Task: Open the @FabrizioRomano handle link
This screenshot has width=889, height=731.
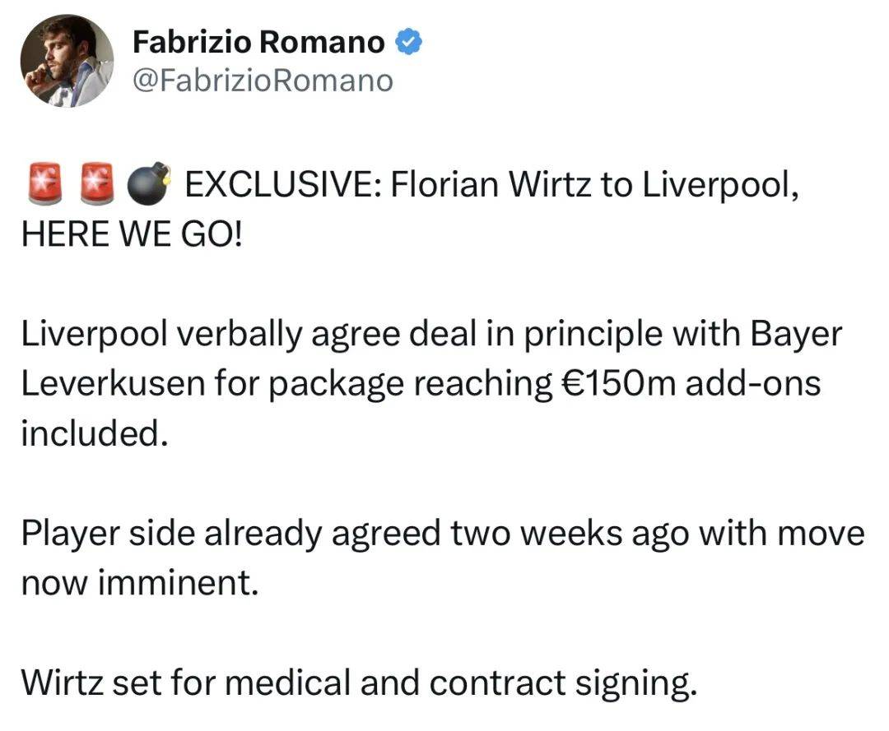Action: click(263, 81)
